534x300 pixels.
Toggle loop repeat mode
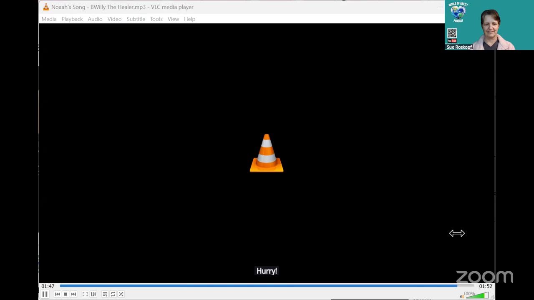pos(113,294)
